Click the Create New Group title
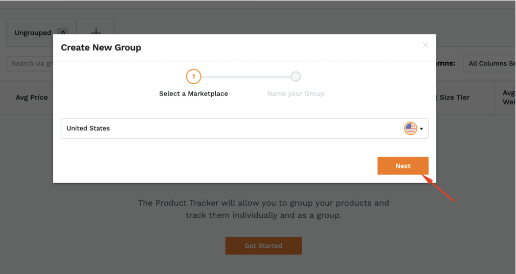 (101, 47)
